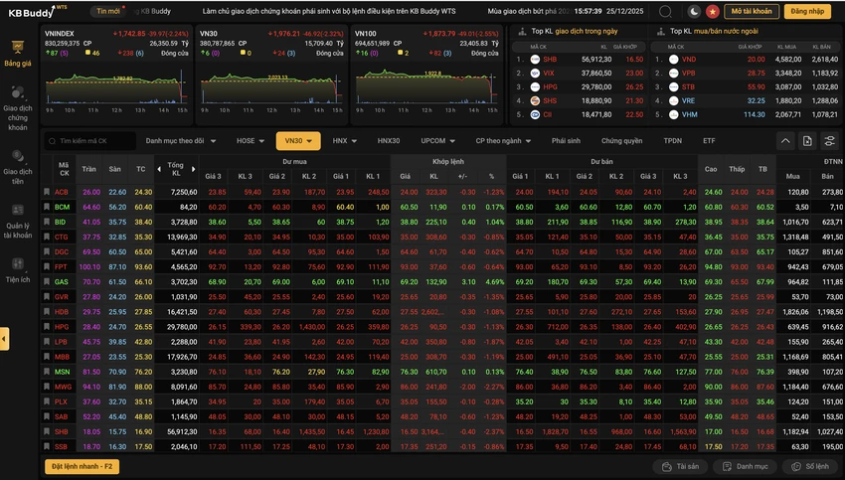
Task: Switch to the ETF tab
Action: (709, 141)
